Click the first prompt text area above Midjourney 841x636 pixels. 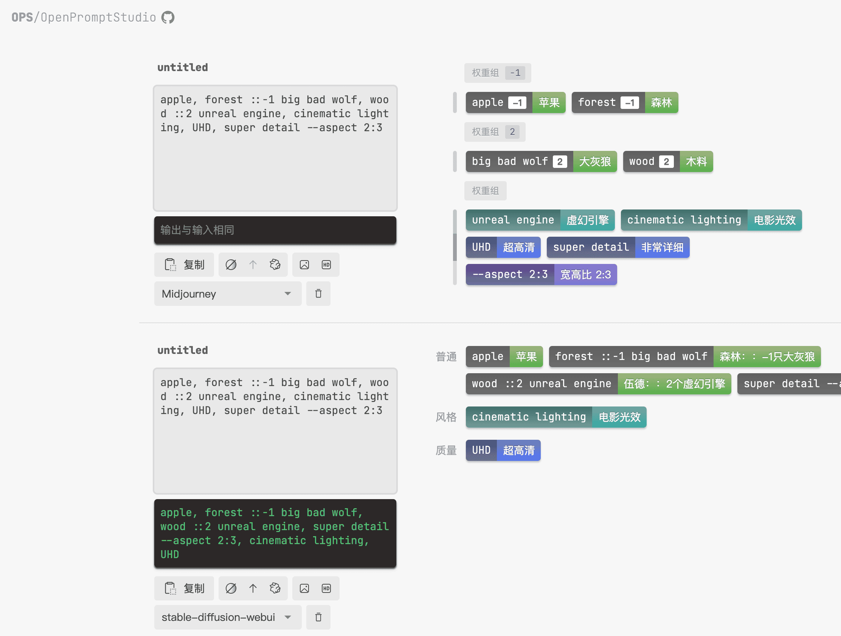click(275, 148)
